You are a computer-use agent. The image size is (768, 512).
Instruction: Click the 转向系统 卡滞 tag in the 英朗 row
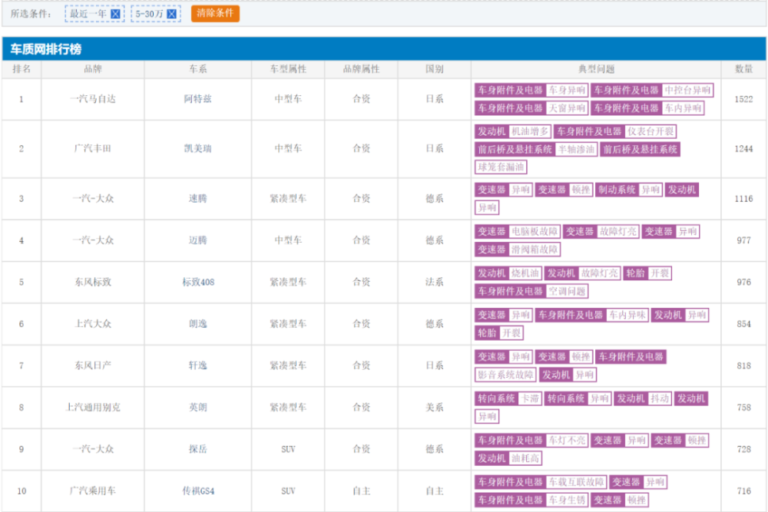tap(508, 399)
